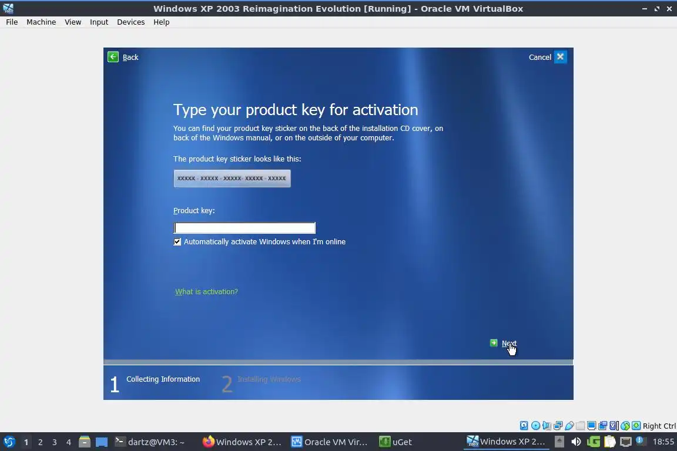Switch to dartz@VM3 terminal taskbar window
Viewport: 677px width, 451px height.
tap(150, 442)
